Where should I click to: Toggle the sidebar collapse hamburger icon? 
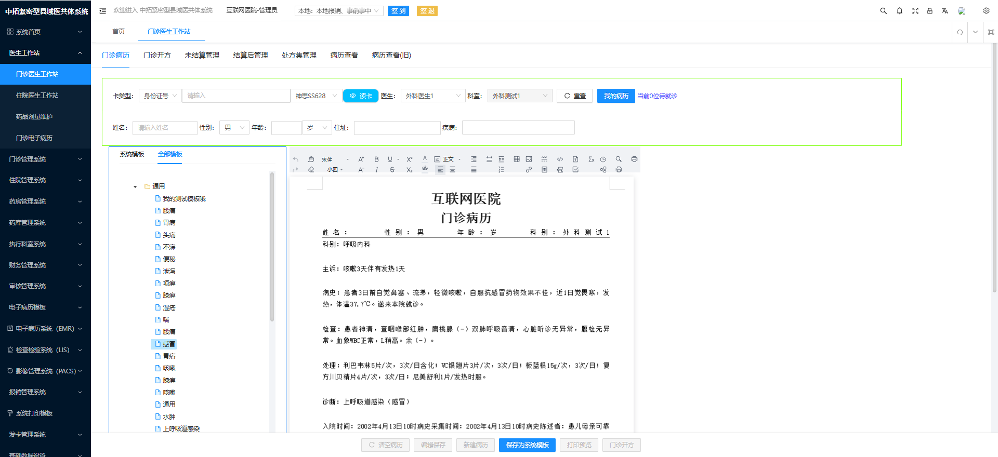103,11
